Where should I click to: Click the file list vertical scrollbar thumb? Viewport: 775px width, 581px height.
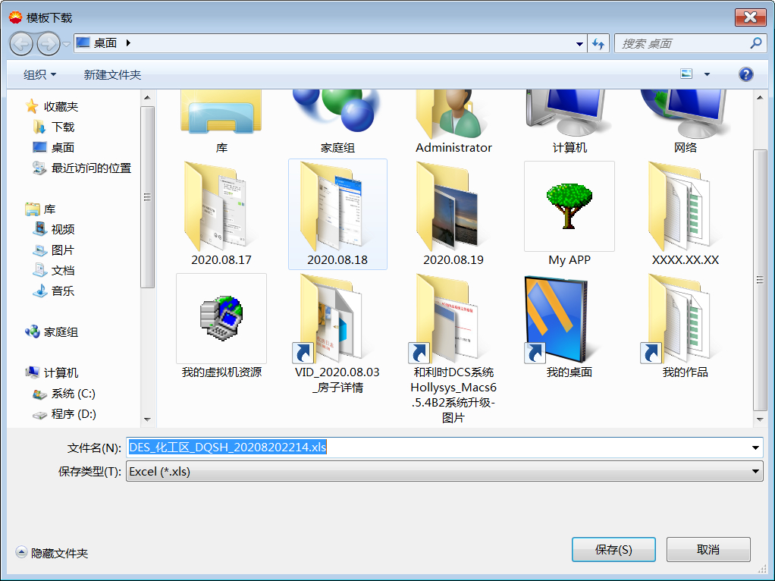tap(760, 280)
